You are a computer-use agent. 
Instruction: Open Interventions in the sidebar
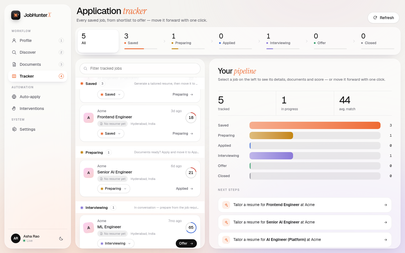[x=38, y=109]
